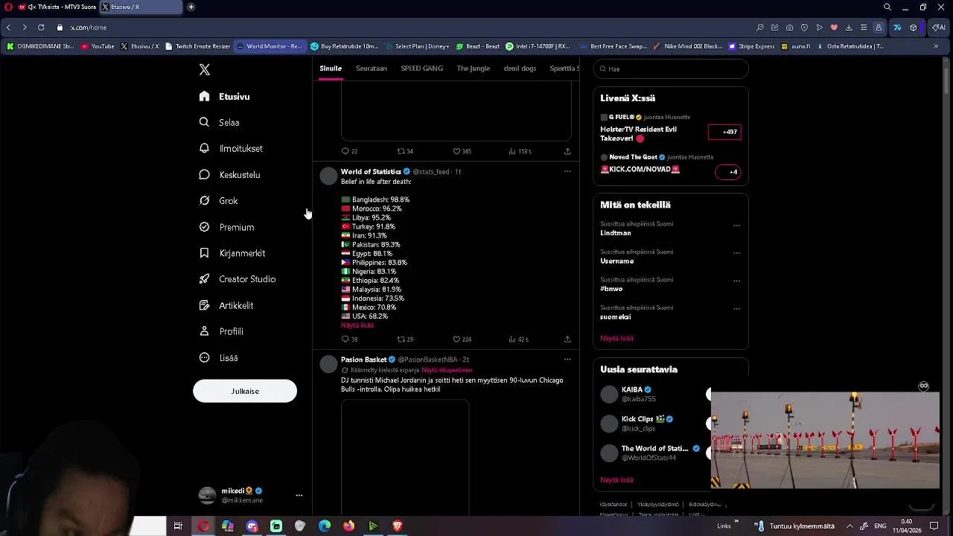Viewport: 953px width, 536px height.
Task: Open Keskustelu messages
Action: coord(229,175)
